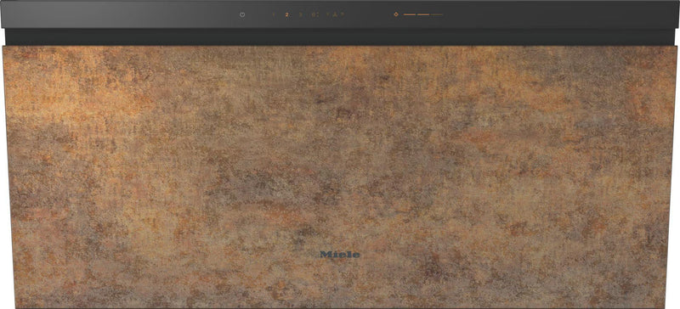Set lighting to third dim brightness bar

[x=437, y=14]
